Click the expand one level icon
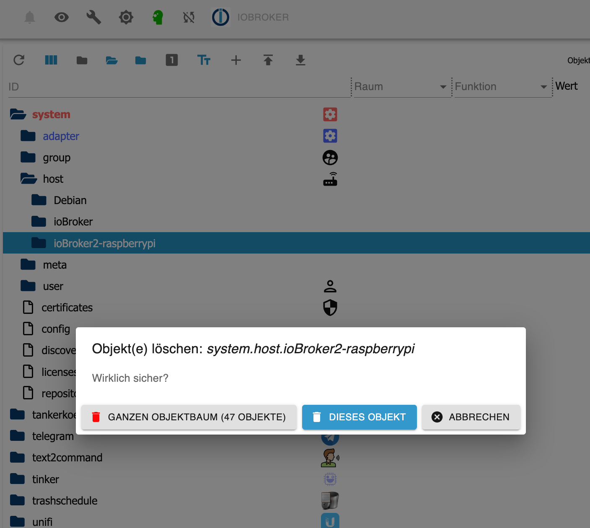The image size is (590, 528). (x=172, y=60)
